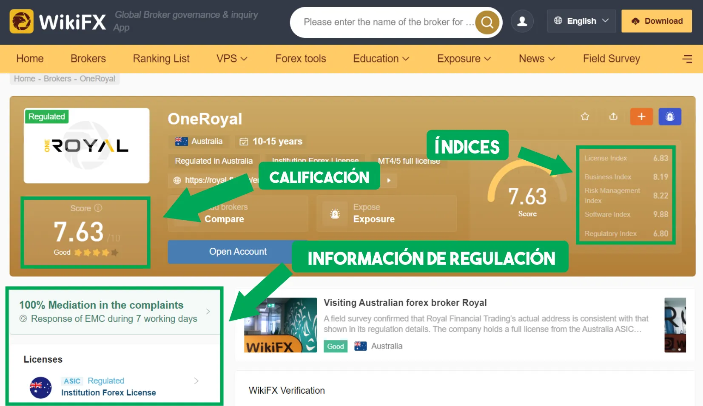Click the MT4/5 full license tag
This screenshot has width=703, height=406.
tap(409, 161)
